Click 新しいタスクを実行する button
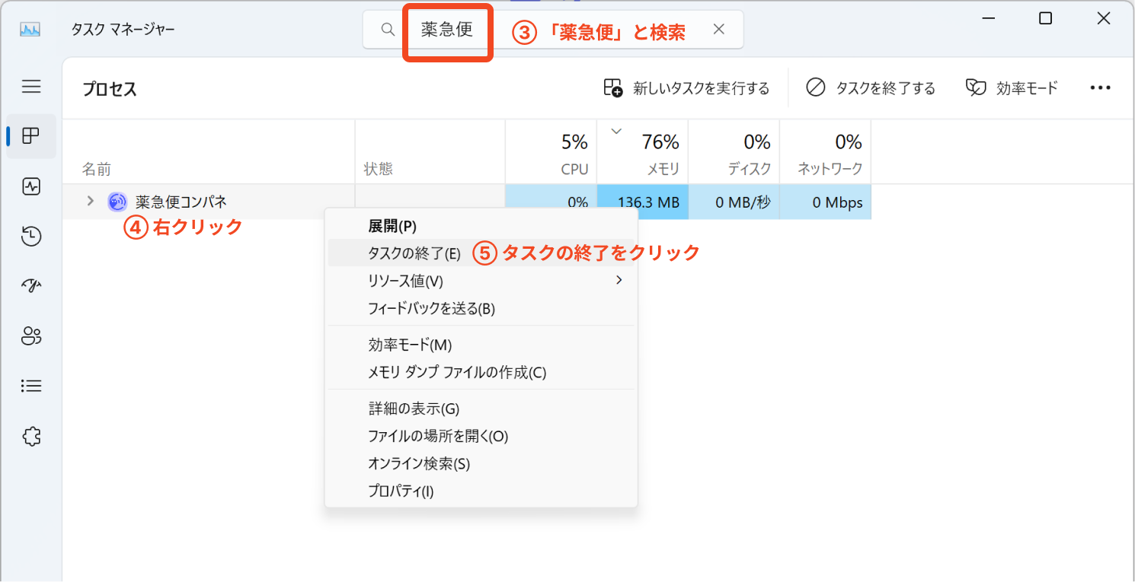The height and width of the screenshot is (582, 1135). pos(686,88)
